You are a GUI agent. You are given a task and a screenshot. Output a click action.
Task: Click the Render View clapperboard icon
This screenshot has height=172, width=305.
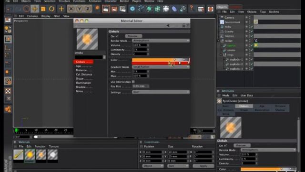106,9
